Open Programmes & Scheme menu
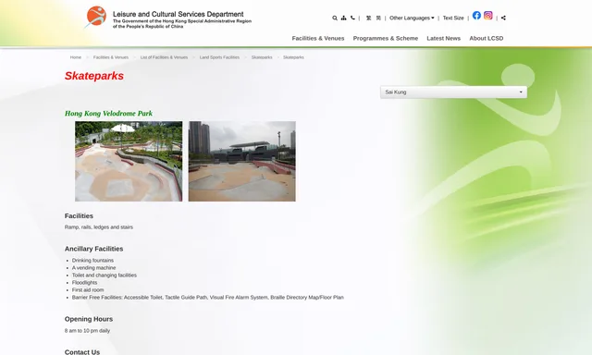The height and width of the screenshot is (355, 592). [x=386, y=38]
